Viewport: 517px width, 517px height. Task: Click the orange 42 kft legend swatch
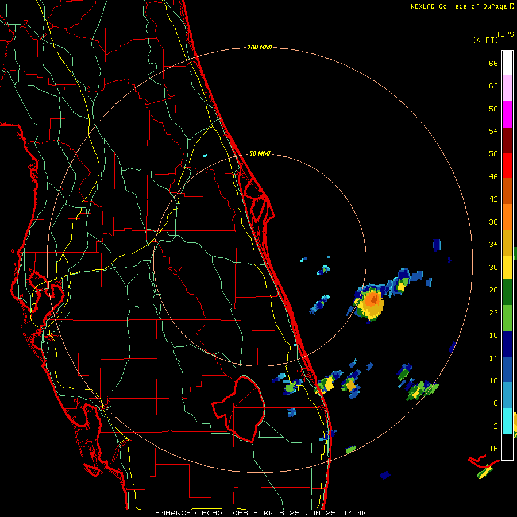click(x=507, y=217)
